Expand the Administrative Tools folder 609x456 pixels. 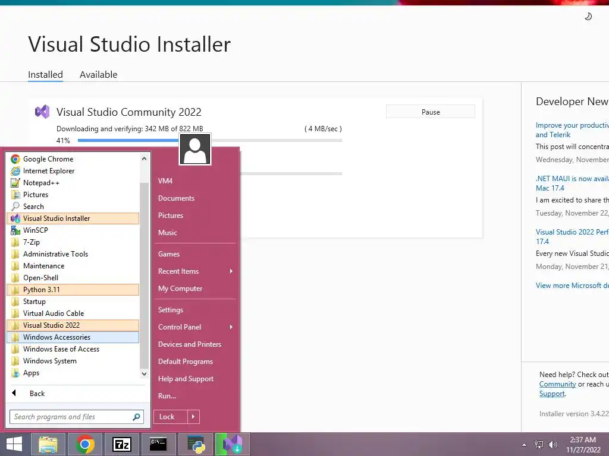click(73, 254)
